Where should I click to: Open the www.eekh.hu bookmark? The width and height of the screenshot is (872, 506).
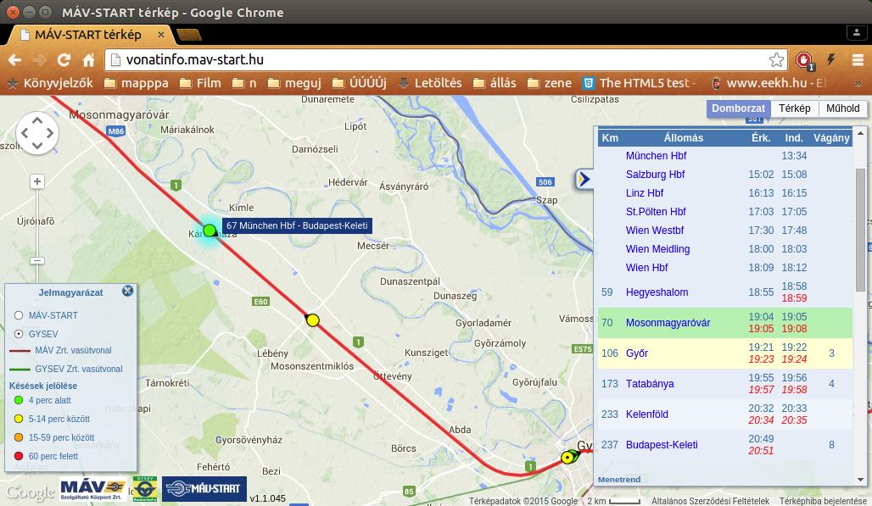click(x=769, y=83)
